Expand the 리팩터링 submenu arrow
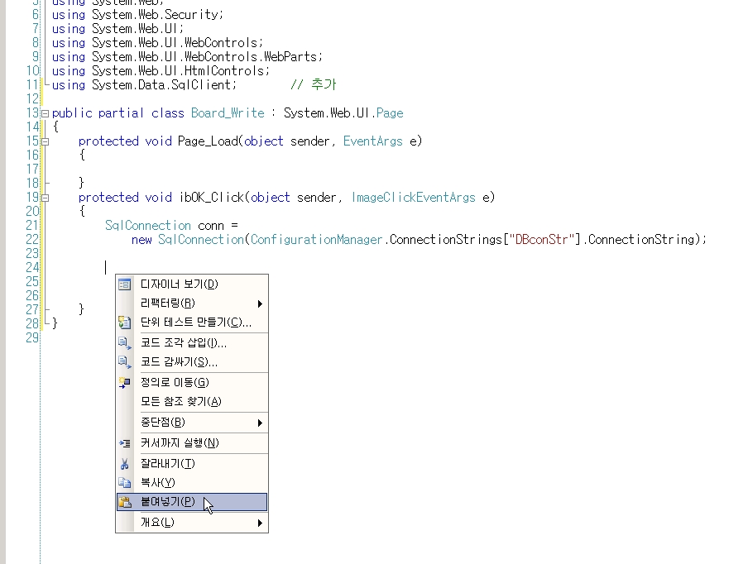The height and width of the screenshot is (564, 748). 260,304
